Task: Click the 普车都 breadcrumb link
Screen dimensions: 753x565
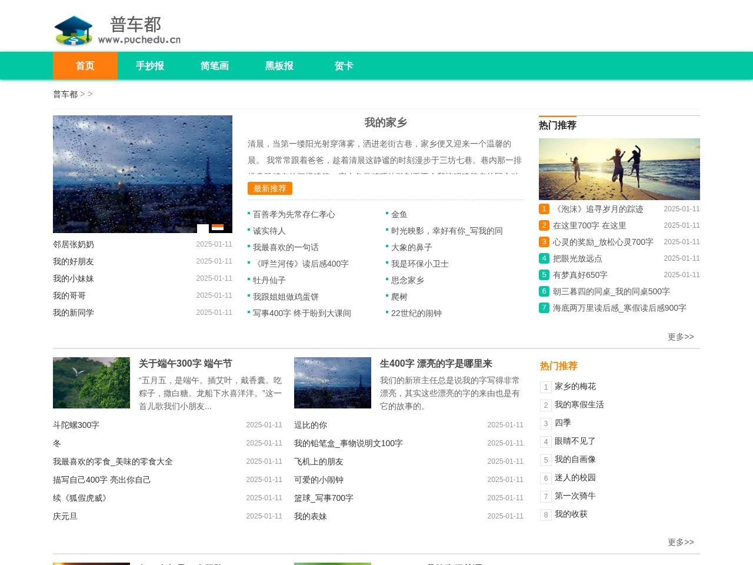Action: click(65, 94)
